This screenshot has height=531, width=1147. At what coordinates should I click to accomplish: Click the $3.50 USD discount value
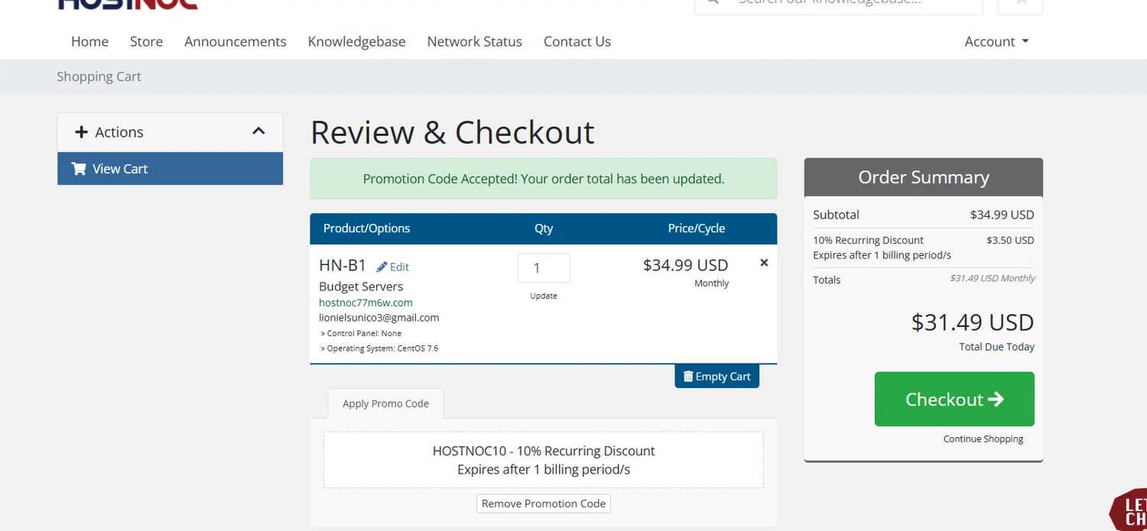(1010, 240)
